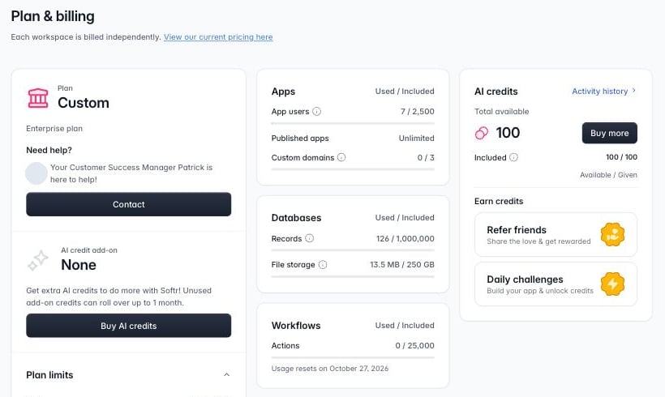Click the 'Available / Given' caption

[608, 174]
